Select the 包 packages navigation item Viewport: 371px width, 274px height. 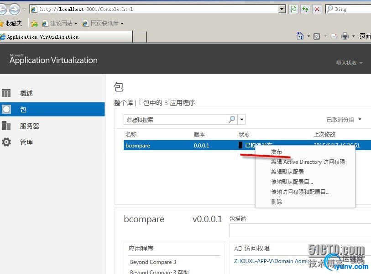pos(52,109)
